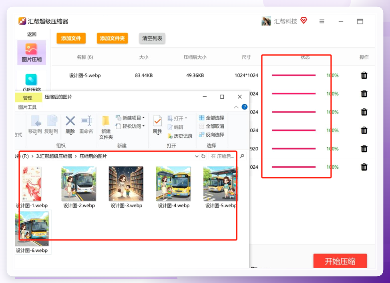390x283 pixels.
Task: Expand the 新建项目 dropdown
Action: coord(143,117)
